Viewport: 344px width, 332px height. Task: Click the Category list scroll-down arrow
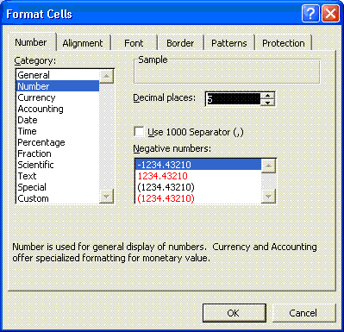coord(106,197)
